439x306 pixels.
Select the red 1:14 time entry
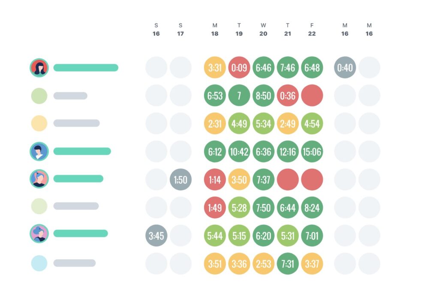(215, 180)
